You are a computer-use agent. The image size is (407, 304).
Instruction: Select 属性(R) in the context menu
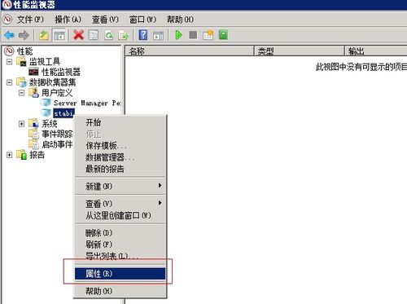pos(120,274)
